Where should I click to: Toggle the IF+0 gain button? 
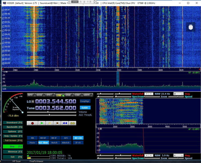[78, 143]
